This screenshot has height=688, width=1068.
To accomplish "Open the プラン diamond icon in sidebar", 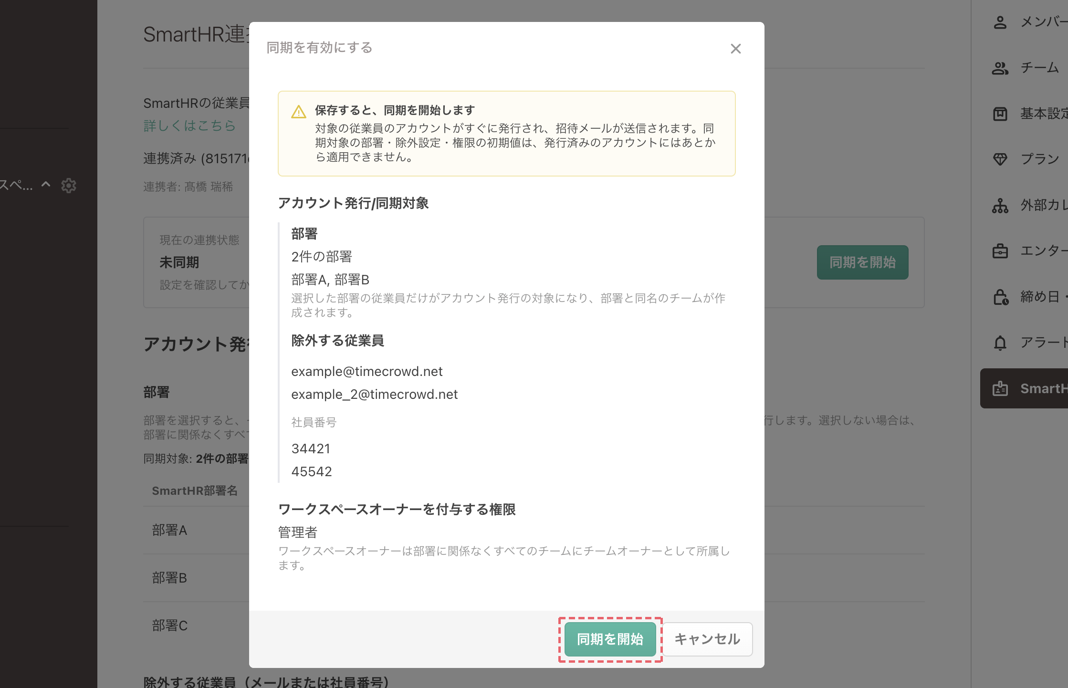I will 1000,159.
